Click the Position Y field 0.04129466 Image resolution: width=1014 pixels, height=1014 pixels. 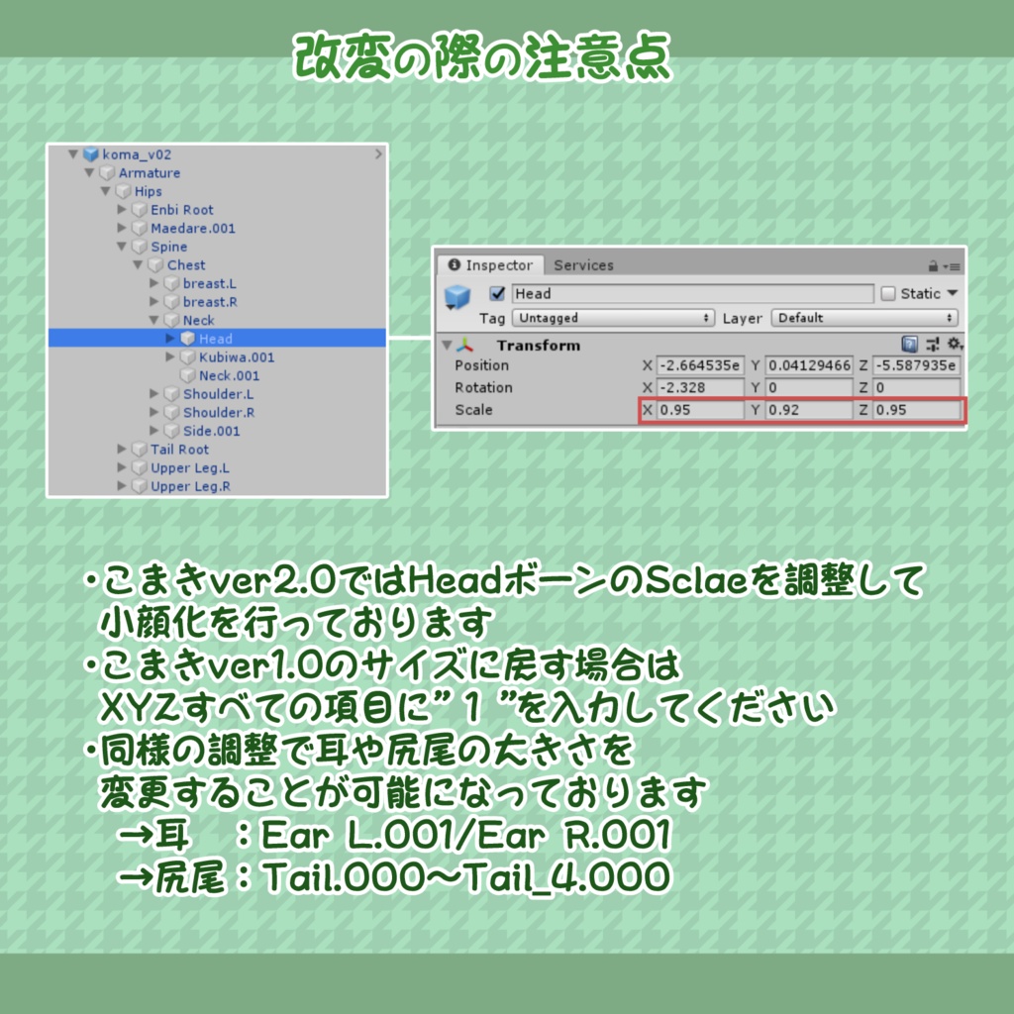808,365
